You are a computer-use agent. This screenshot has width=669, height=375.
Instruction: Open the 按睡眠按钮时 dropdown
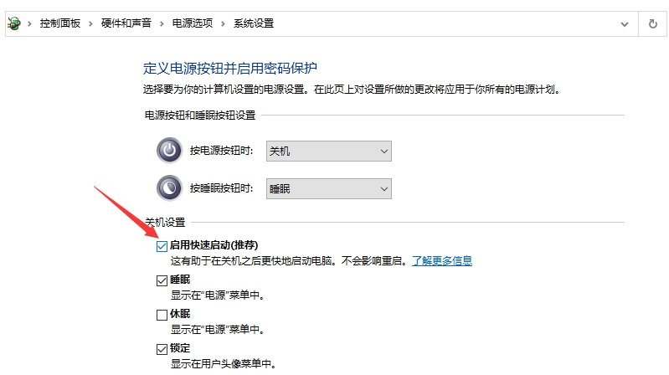coord(328,189)
